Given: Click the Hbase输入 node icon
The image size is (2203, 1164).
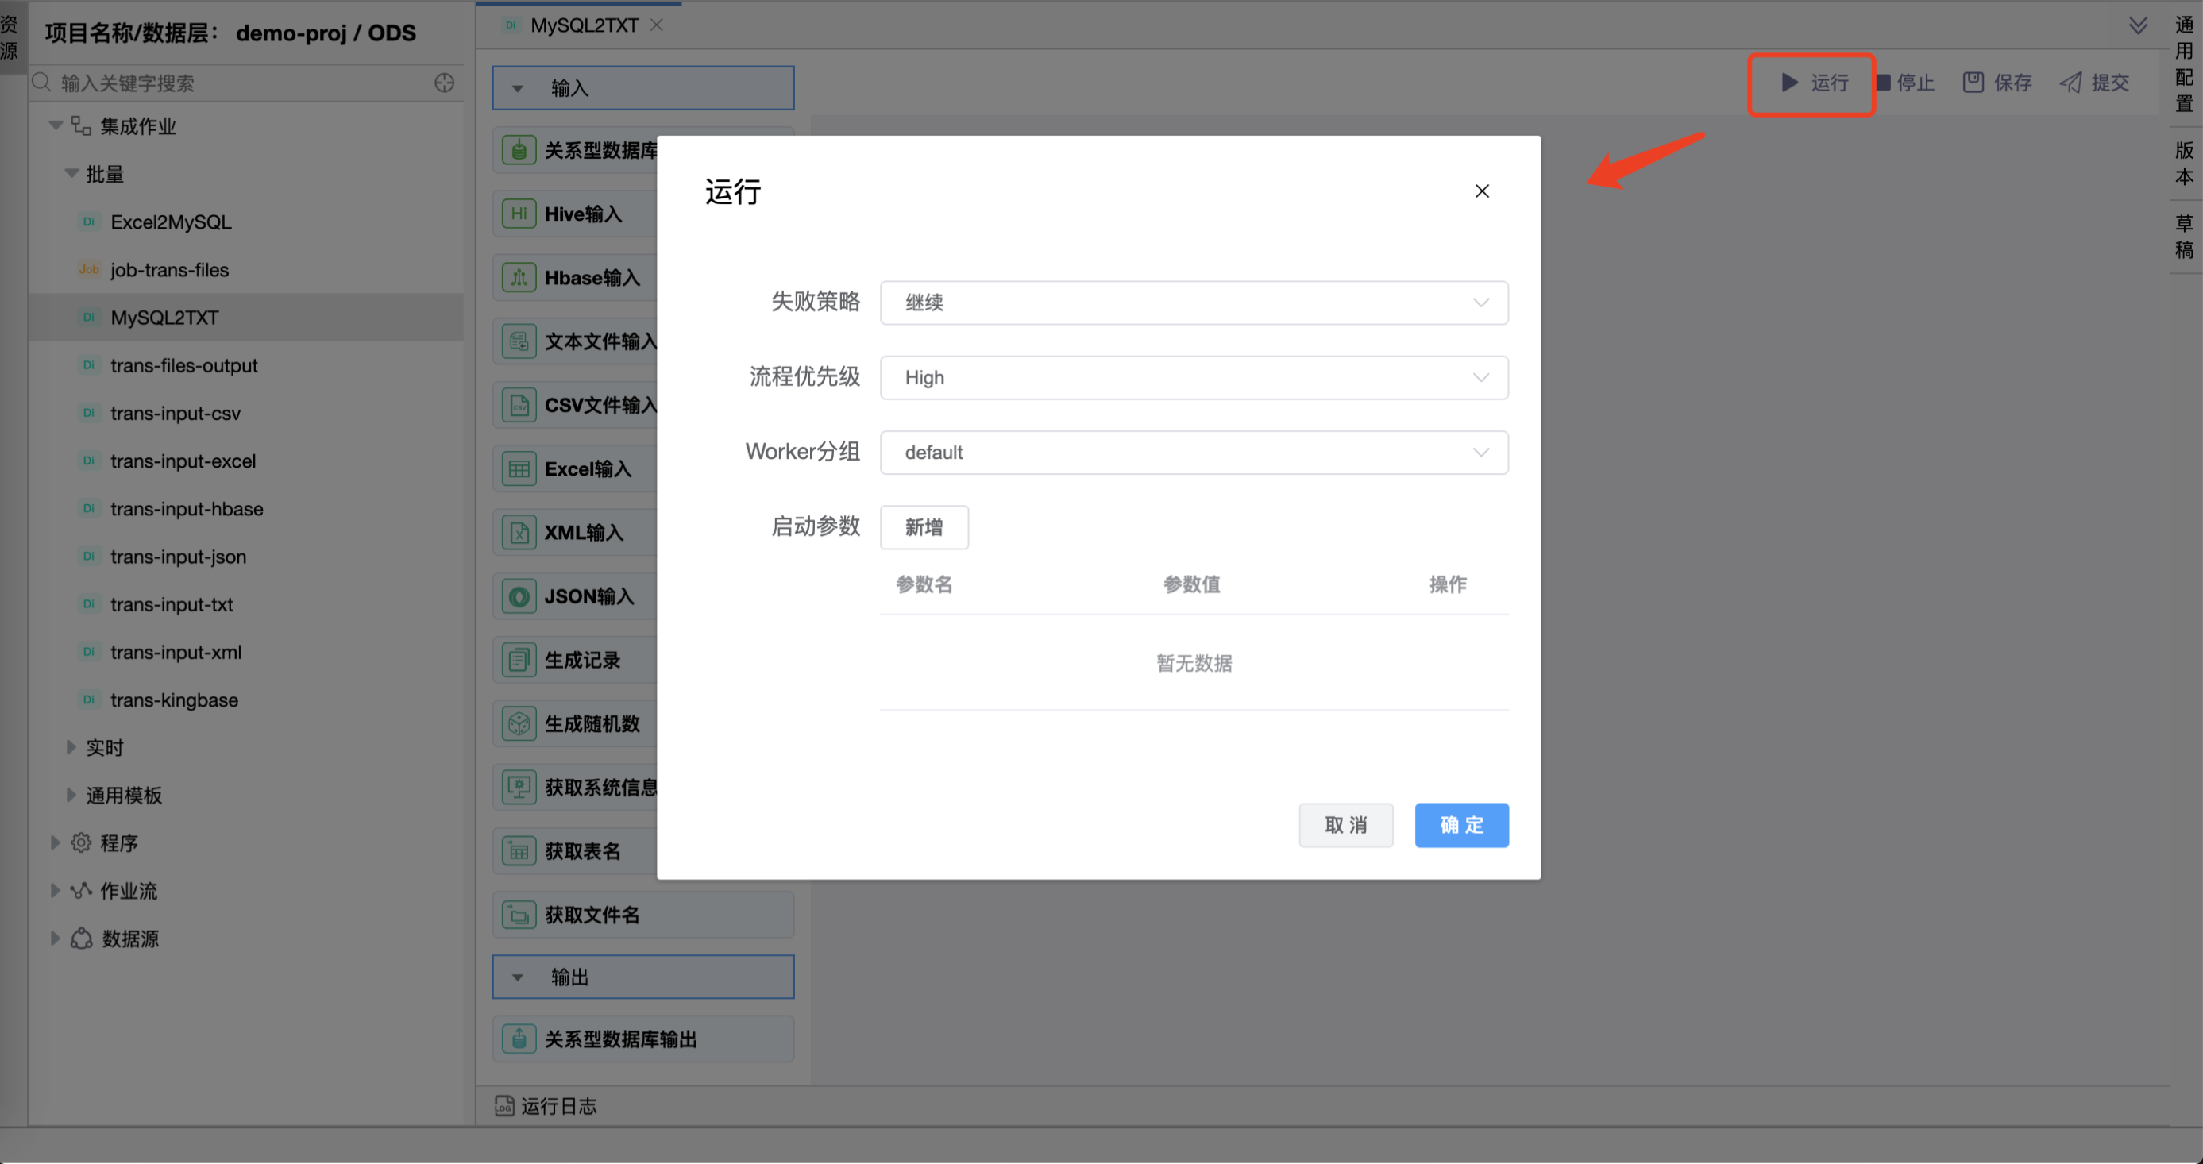Looking at the screenshot, I should [x=519, y=277].
